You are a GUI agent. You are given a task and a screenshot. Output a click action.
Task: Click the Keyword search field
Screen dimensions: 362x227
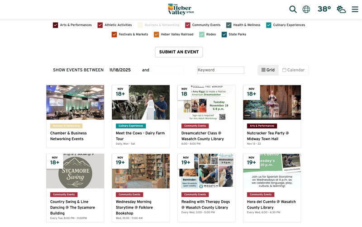pyautogui.click(x=220, y=70)
